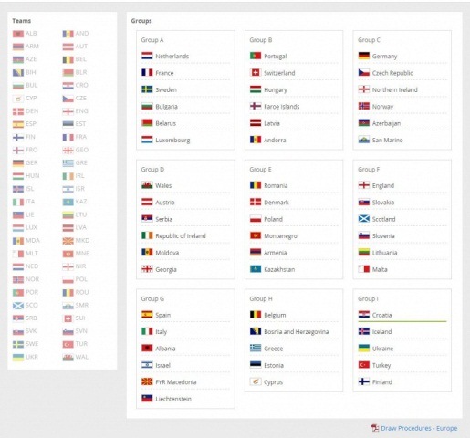The image size is (470, 438).
Task: Click Bosnia and Herzegovina in Group H
Action: coord(297,331)
